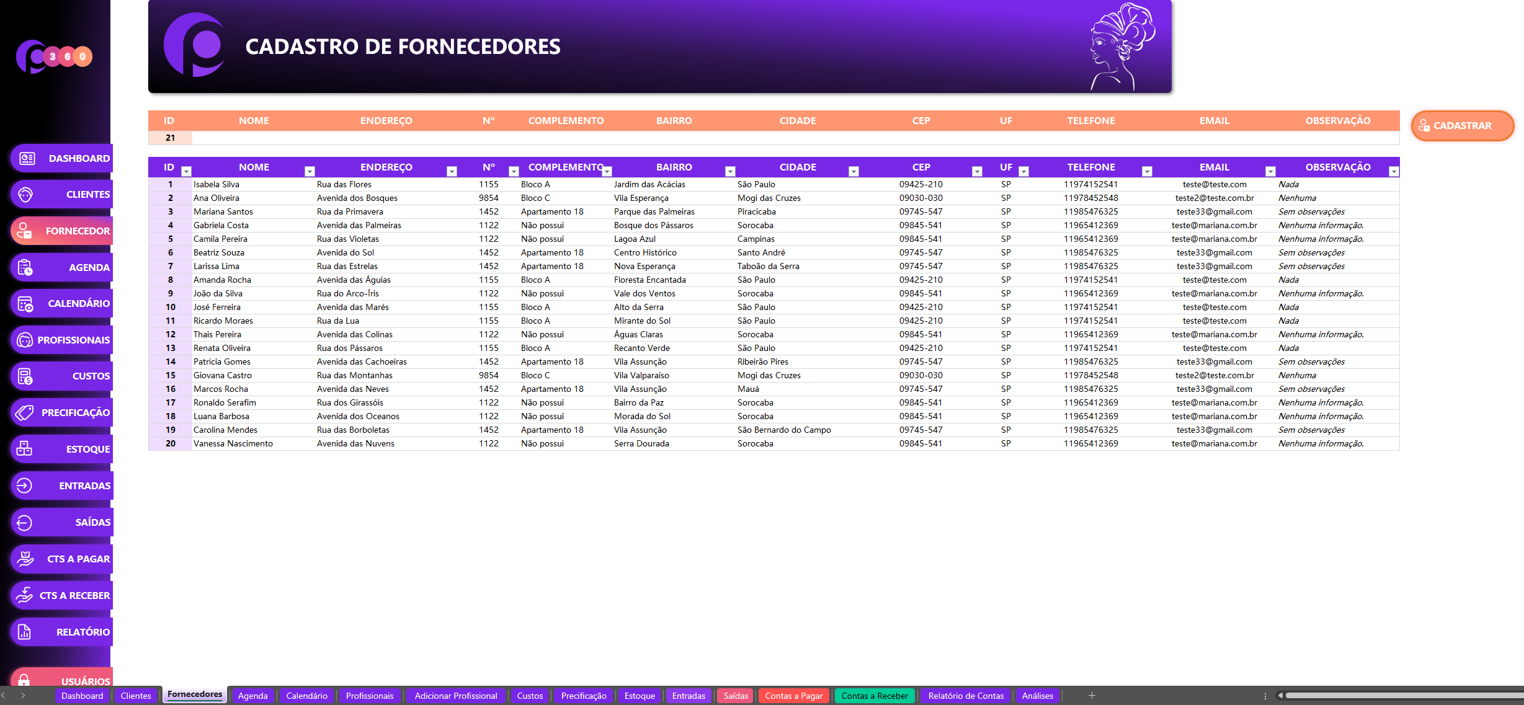Add a new sheet with plus button

tap(1092, 696)
